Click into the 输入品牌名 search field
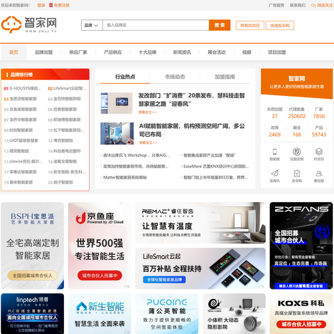 pyautogui.click(x=156, y=25)
